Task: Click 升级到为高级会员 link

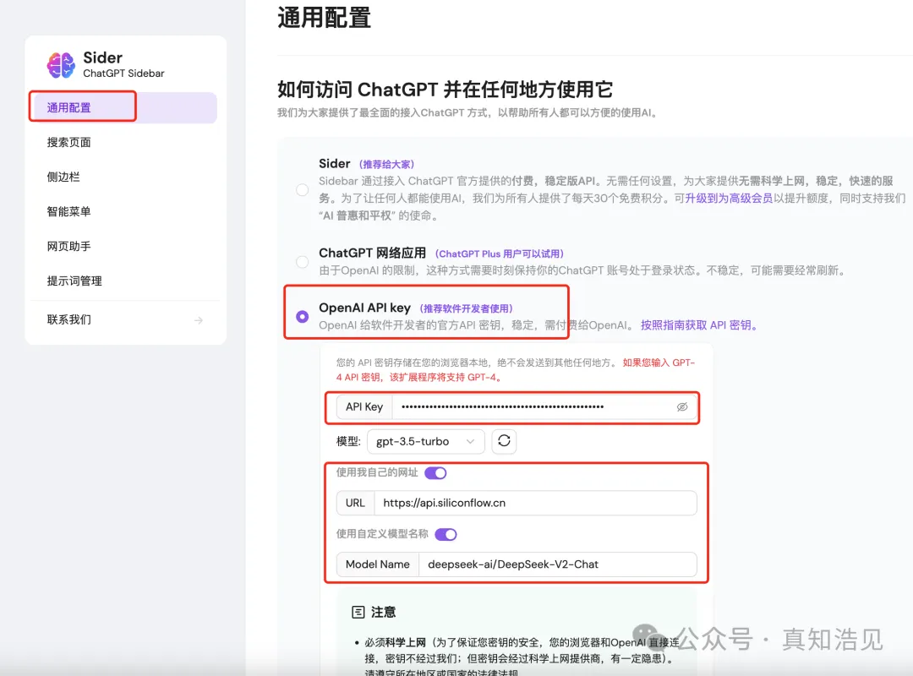Action: pyautogui.click(x=729, y=198)
